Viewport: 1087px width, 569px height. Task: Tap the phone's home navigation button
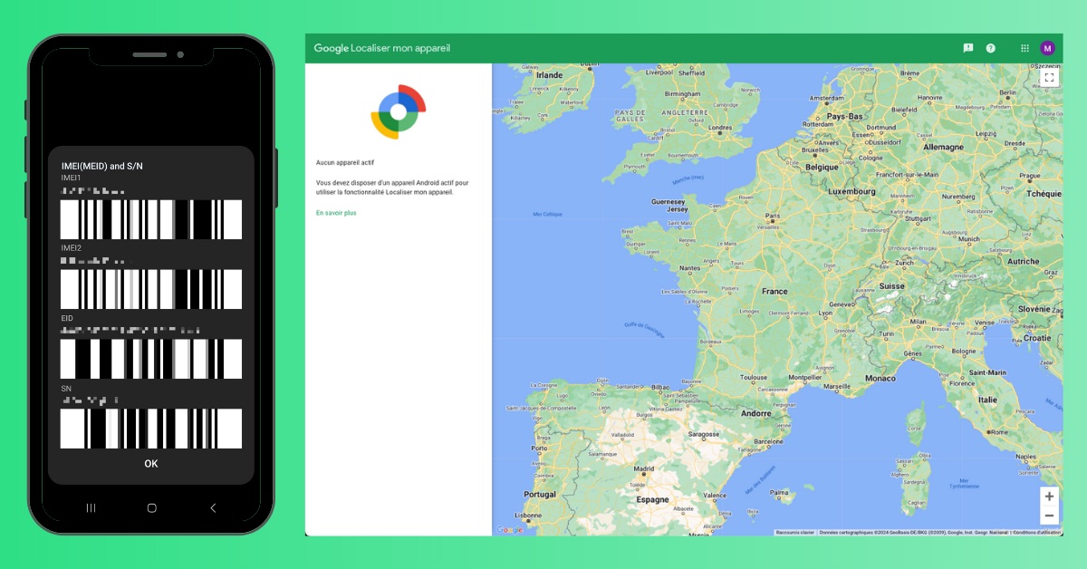tap(151, 508)
